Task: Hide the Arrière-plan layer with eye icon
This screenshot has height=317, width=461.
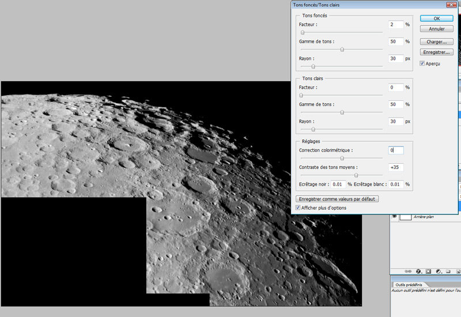Action: [394, 217]
